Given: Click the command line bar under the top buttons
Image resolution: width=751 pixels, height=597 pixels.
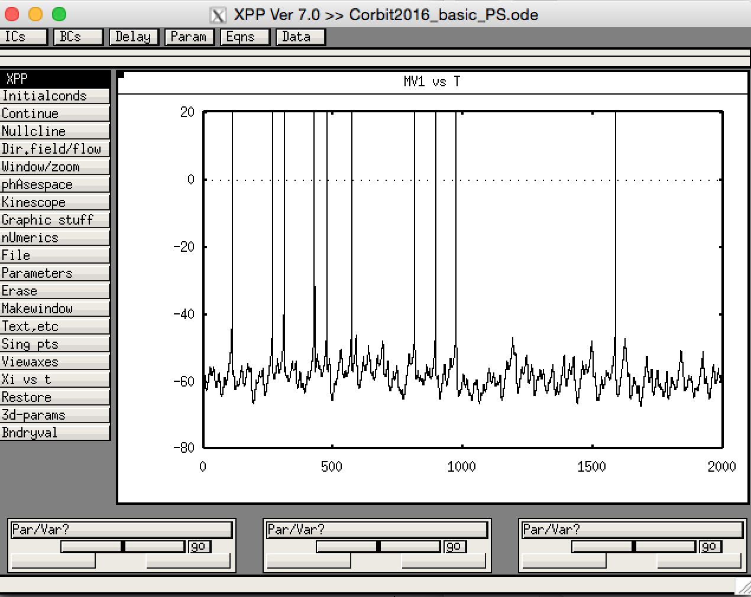Looking at the screenshot, I should coord(375,62).
